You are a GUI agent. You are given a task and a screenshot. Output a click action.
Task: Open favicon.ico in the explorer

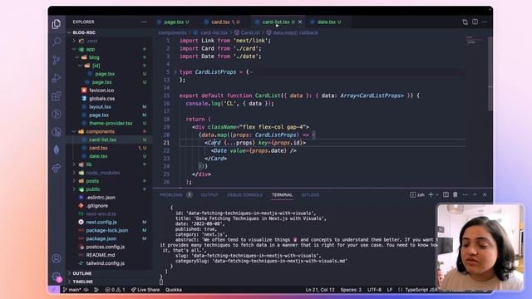101,91
